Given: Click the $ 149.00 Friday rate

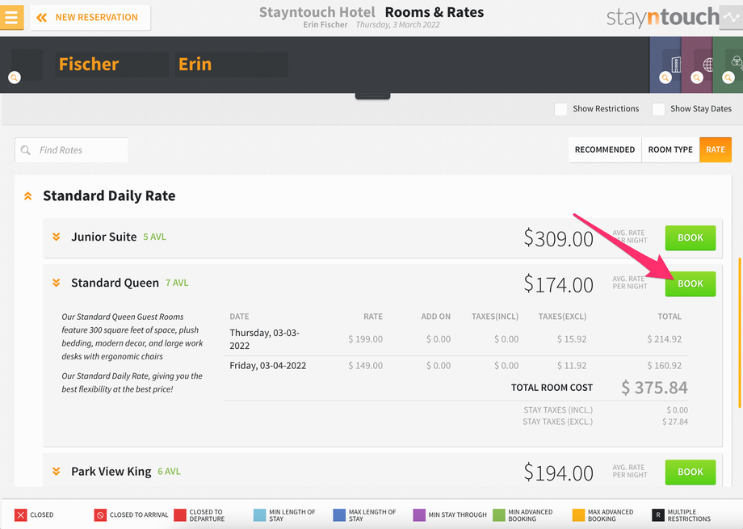Looking at the screenshot, I should pos(365,366).
